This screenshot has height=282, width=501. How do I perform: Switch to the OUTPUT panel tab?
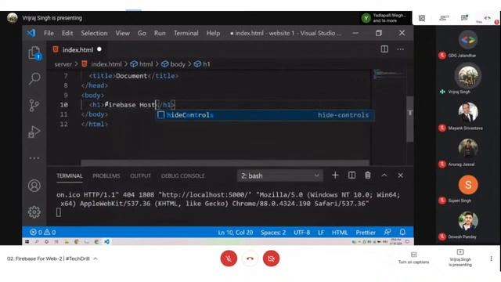coord(140,175)
